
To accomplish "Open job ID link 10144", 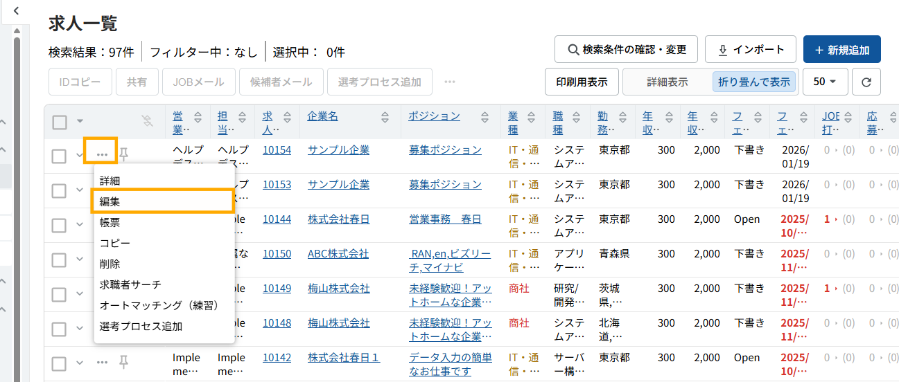I will pyautogui.click(x=277, y=219).
